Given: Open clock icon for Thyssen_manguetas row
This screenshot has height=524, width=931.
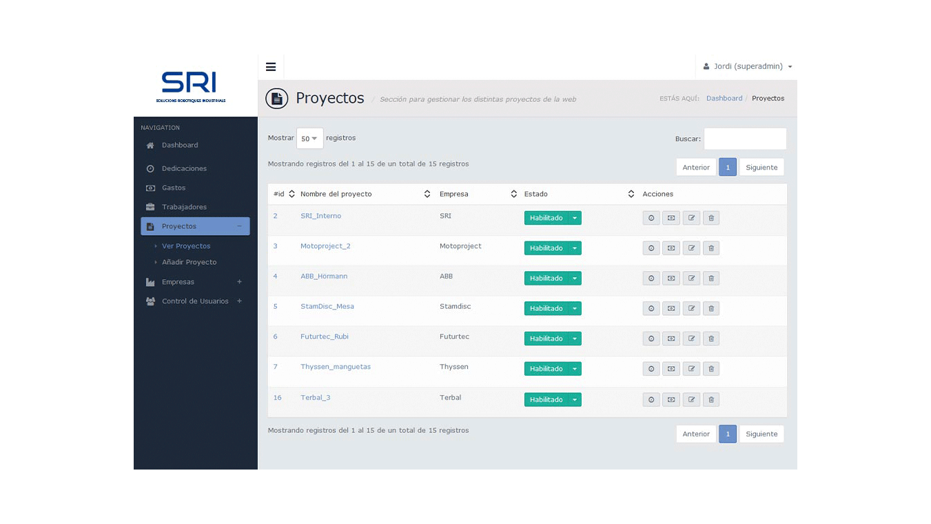Looking at the screenshot, I should (651, 369).
